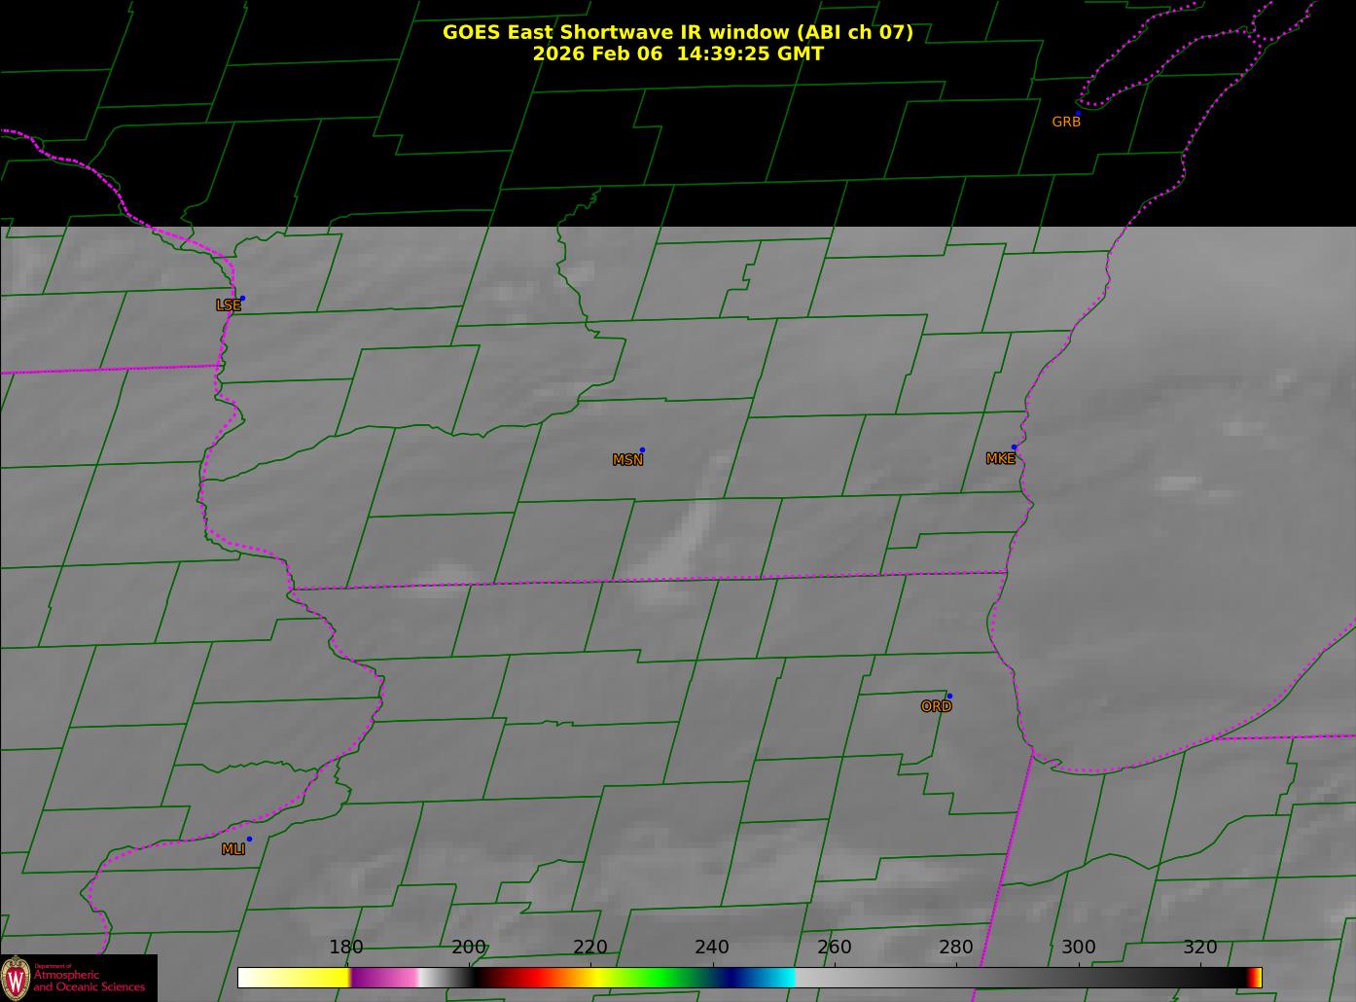Image resolution: width=1356 pixels, height=1002 pixels.
Task: Click the MSN station label
Action: tap(627, 460)
